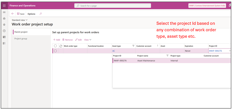
Task: Click the Customer account sort arrow
Action: click(158, 46)
